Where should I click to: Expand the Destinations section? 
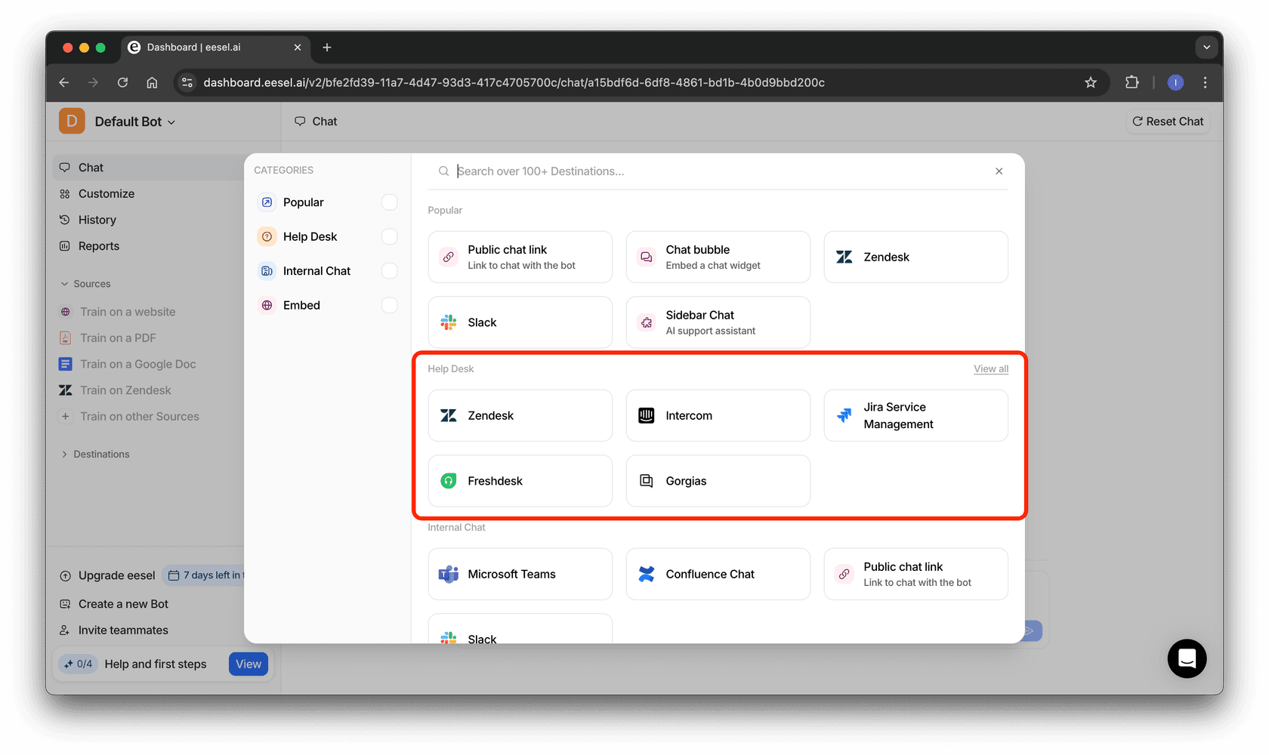pos(95,454)
